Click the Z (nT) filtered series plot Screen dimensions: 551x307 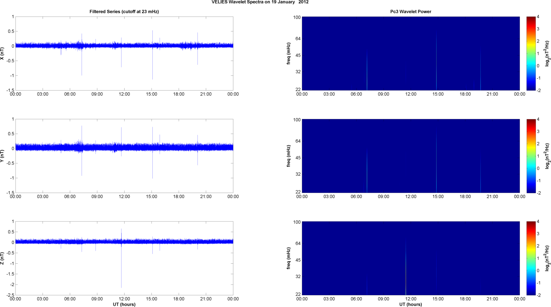click(x=124, y=258)
